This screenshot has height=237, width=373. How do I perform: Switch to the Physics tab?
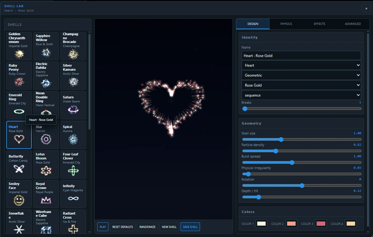point(286,24)
